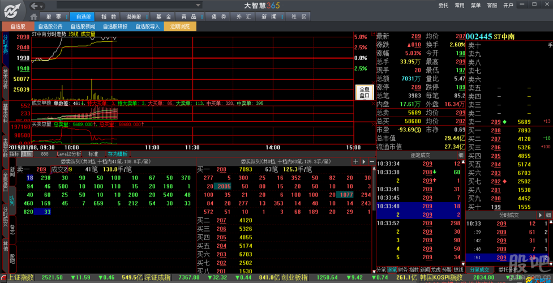Click 存为模板 to save template
Screen dimensions: 553x283
click(x=117, y=154)
